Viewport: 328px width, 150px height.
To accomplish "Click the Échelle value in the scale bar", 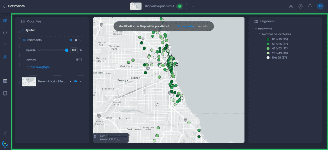I will point(109,139).
